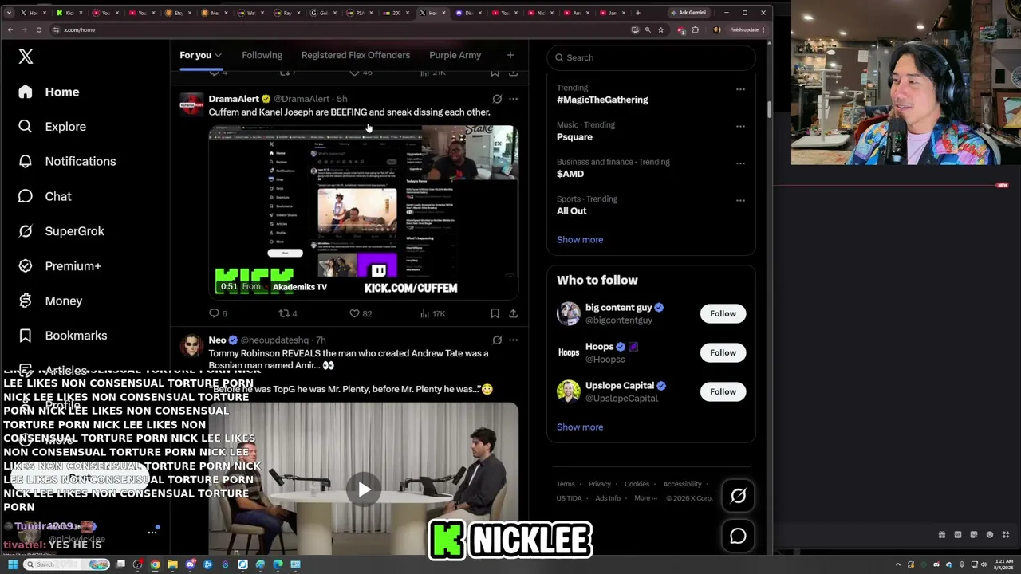The image size is (1021, 574).
Task: Follow Upslope Capital
Action: tap(723, 391)
